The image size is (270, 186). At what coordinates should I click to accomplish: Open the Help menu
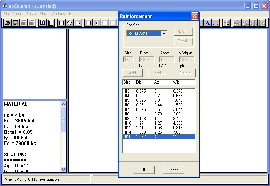click(72, 14)
